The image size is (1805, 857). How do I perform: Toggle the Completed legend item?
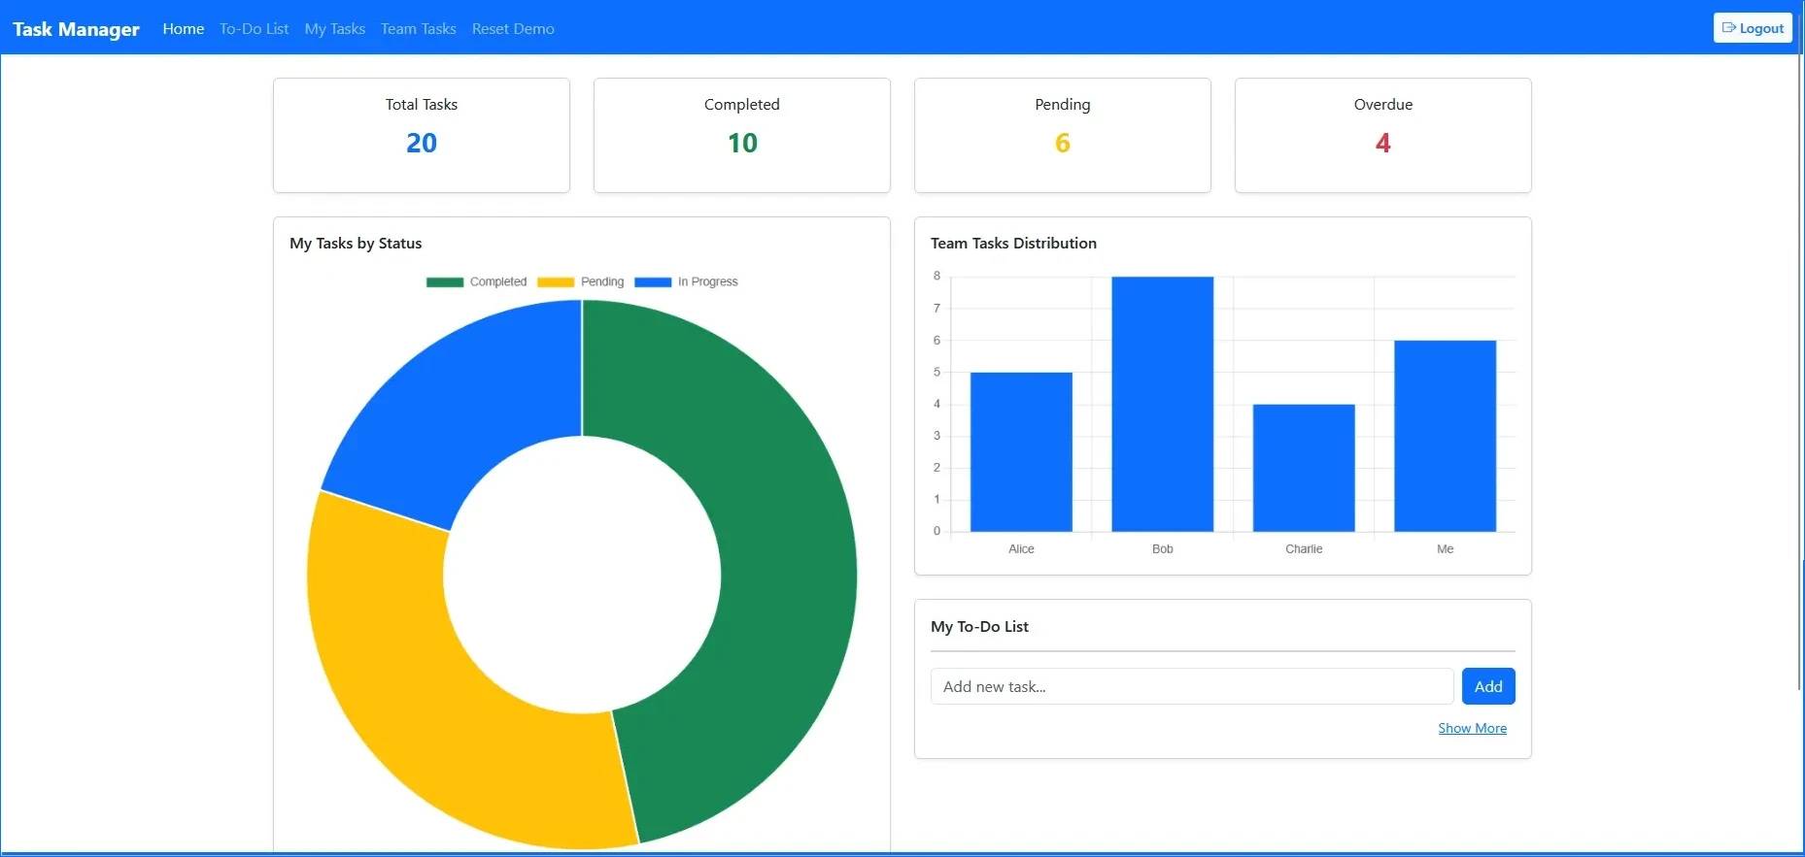pos(477,282)
